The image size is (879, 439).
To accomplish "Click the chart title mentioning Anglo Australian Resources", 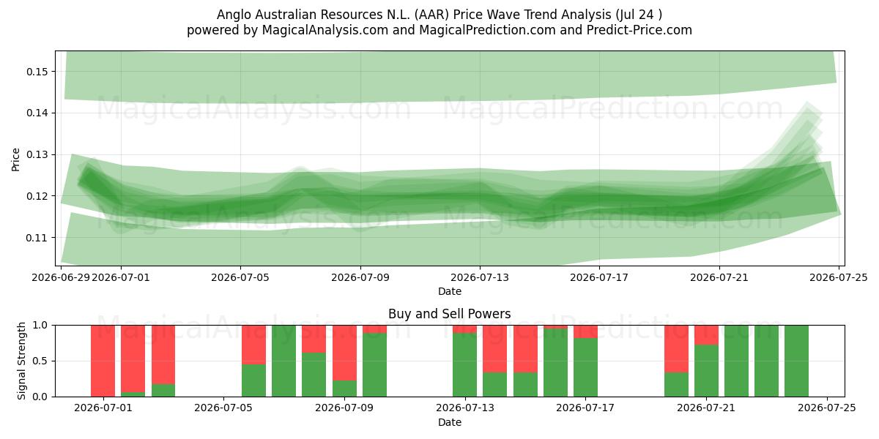I will coord(439,15).
